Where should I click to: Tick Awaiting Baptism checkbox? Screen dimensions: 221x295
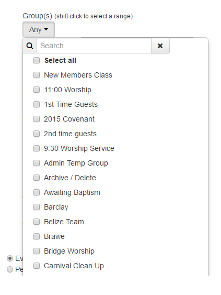pos(37,192)
